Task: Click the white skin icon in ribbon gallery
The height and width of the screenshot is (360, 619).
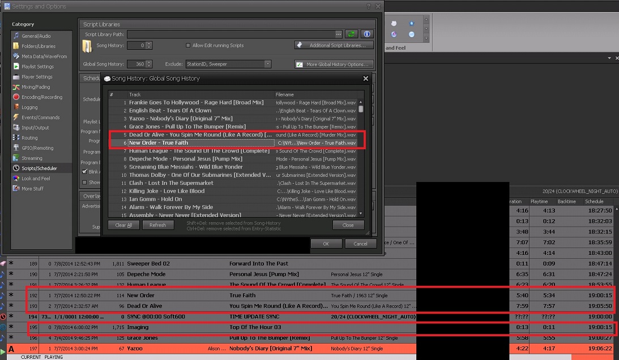Action: point(394,24)
